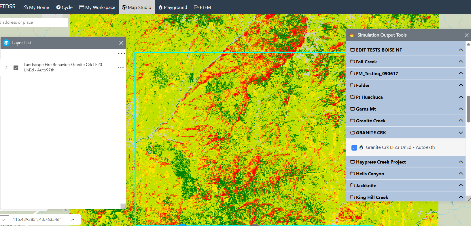Screen dimensions: 471x226
Task: Click the exit arrow icon beside FTEM
Action: pyautogui.click(x=196, y=7)
